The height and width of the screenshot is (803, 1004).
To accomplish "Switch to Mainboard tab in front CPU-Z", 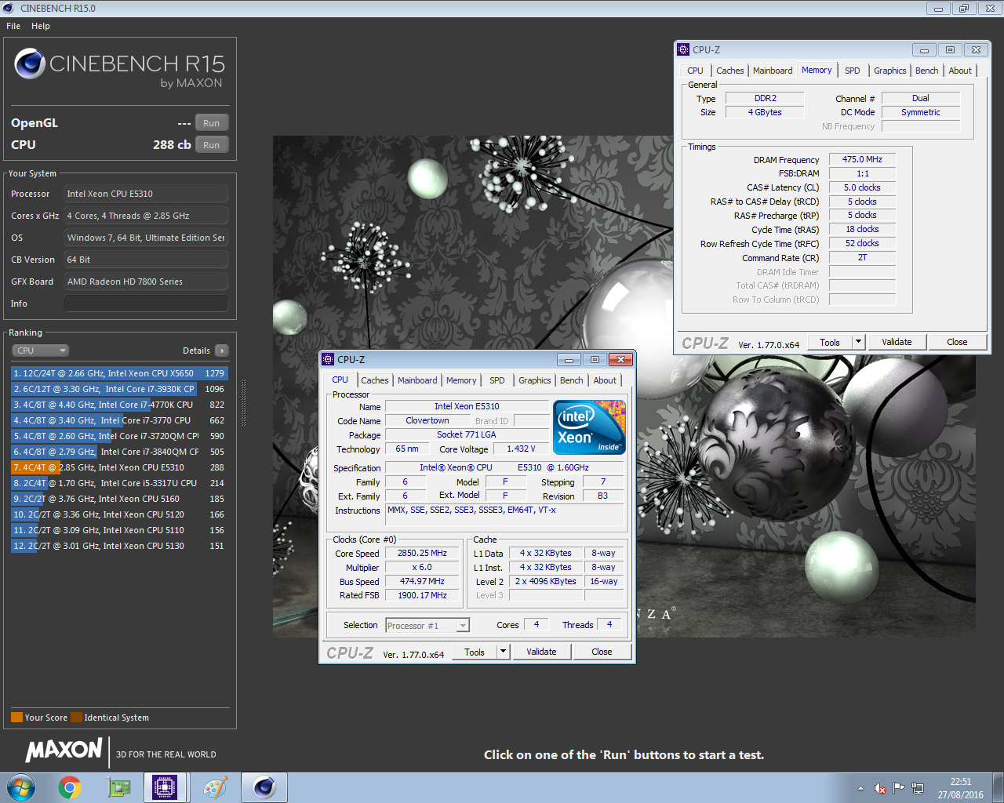I will point(417,380).
